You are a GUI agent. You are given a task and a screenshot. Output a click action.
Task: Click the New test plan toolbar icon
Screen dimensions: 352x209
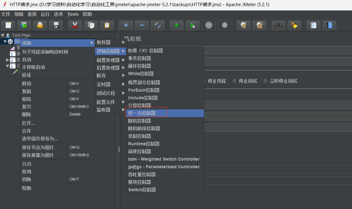coord(8,25)
